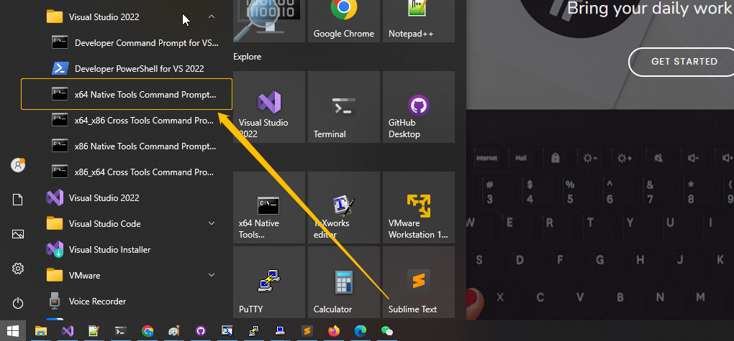Open GitHub Desktop from taskbar
The width and height of the screenshot is (734, 341).
tap(200, 331)
